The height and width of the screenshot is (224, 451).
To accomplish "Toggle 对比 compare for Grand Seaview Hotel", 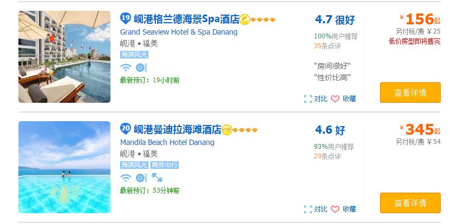I will [316, 98].
